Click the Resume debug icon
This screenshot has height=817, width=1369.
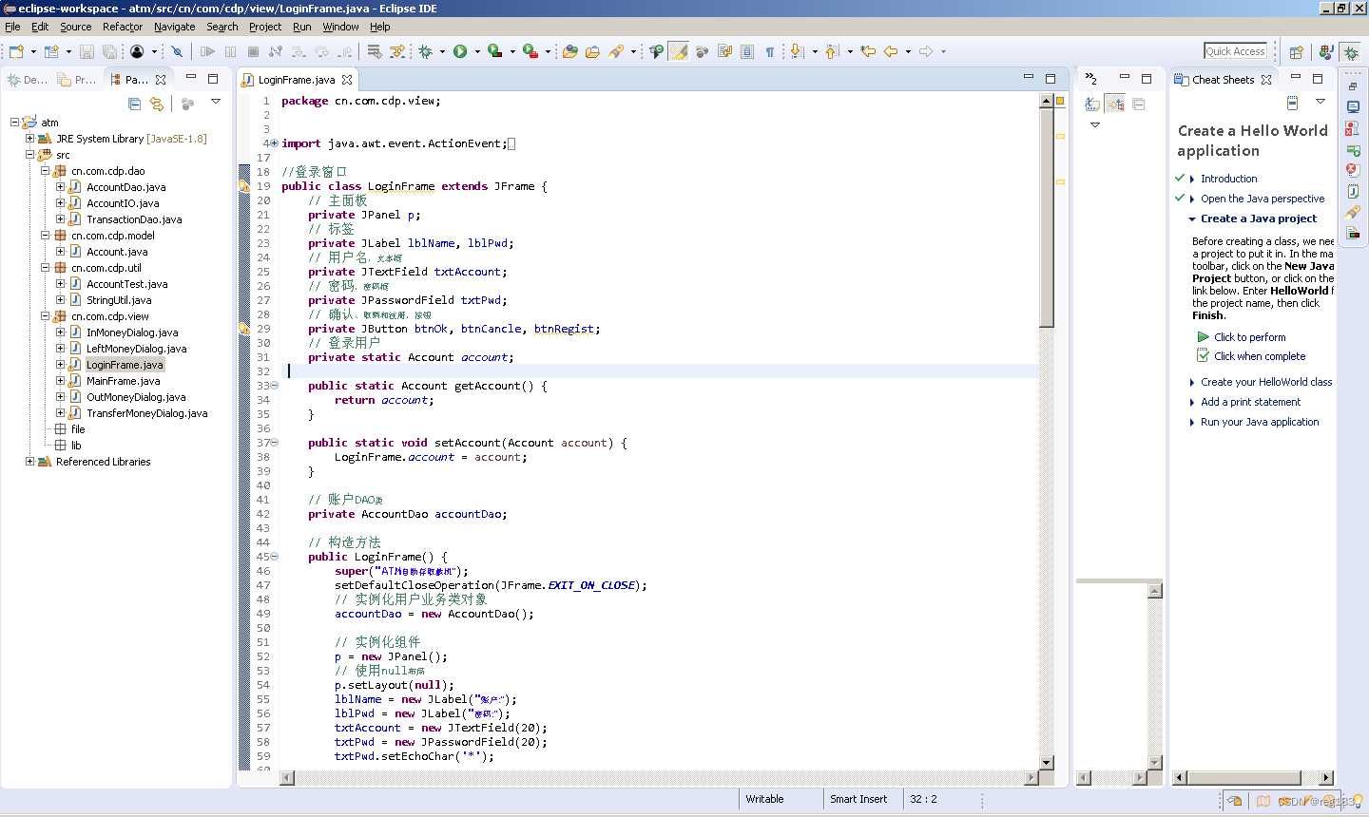click(207, 51)
